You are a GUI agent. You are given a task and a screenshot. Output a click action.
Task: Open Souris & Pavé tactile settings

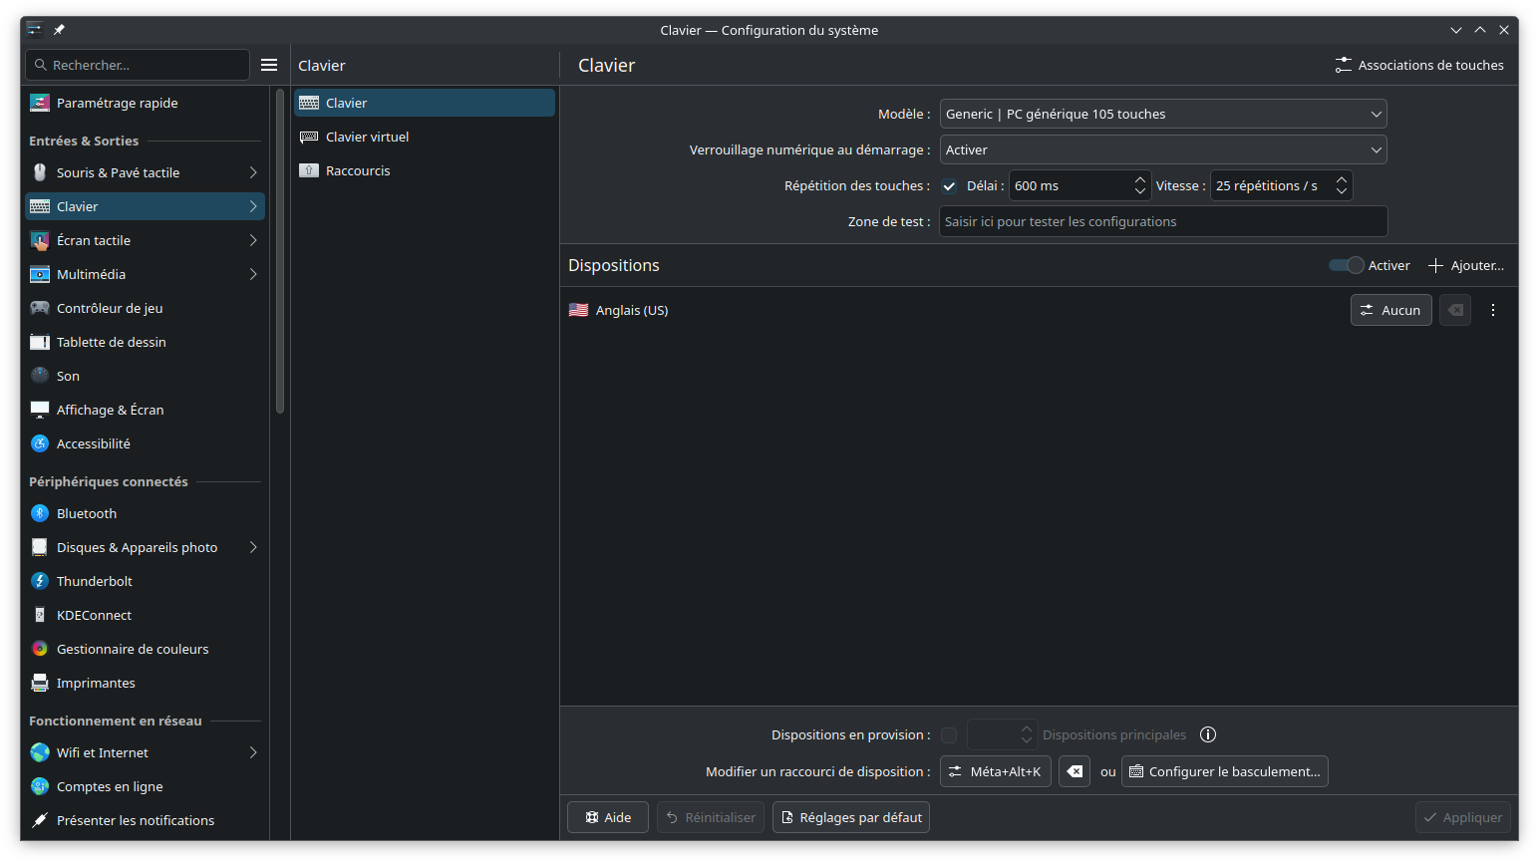[145, 172]
